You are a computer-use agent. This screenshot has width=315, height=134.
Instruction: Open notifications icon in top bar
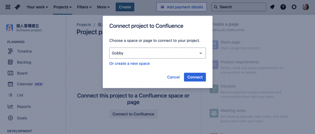coord(272,7)
